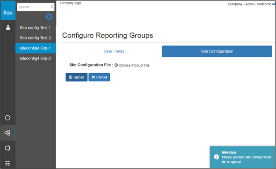Select the reporting groups circles icon

coord(7,133)
